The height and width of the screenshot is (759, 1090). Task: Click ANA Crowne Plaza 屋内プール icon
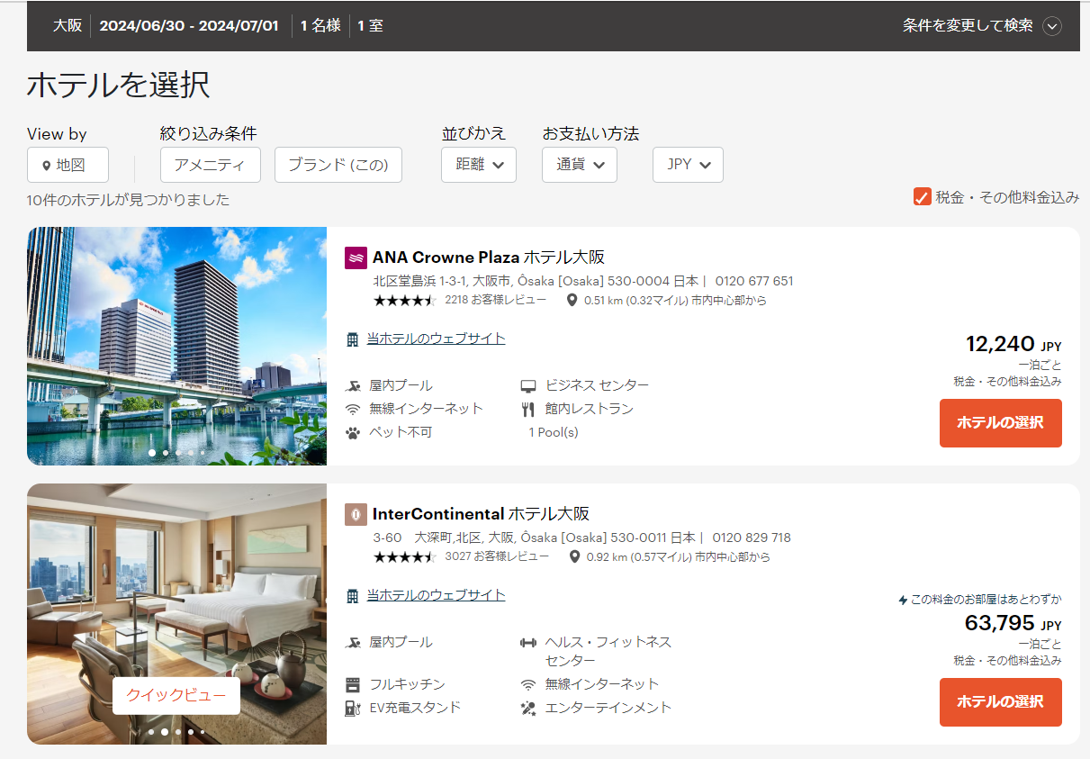(x=353, y=385)
